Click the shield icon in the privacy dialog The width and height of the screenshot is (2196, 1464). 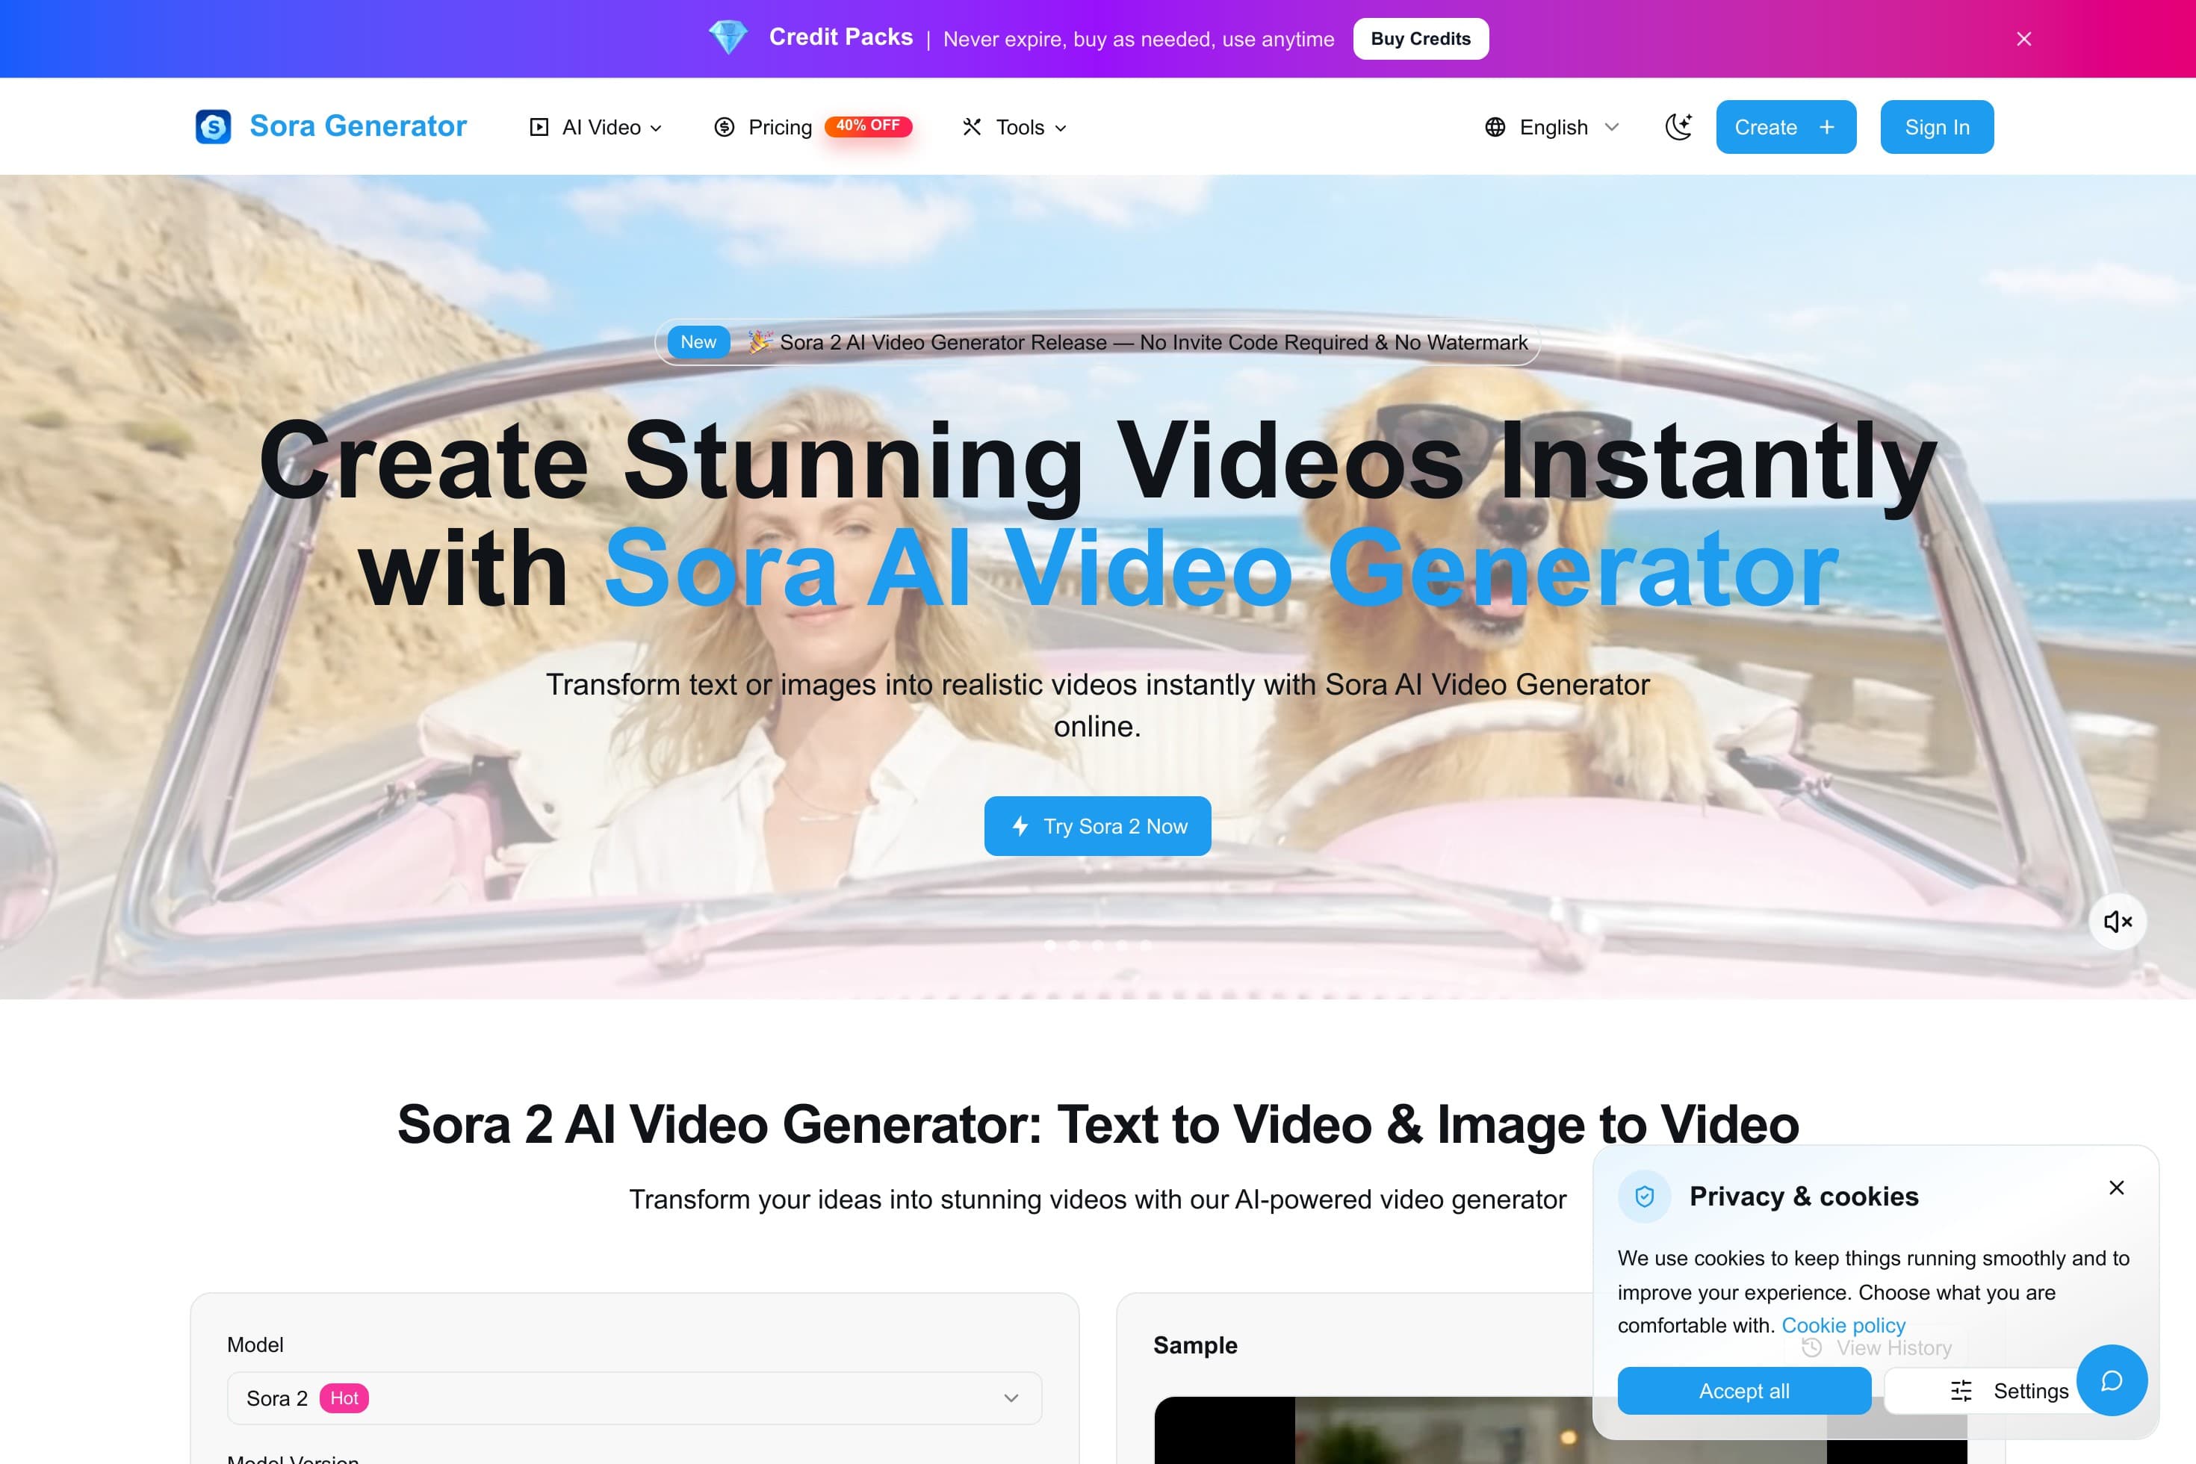(x=1646, y=1195)
